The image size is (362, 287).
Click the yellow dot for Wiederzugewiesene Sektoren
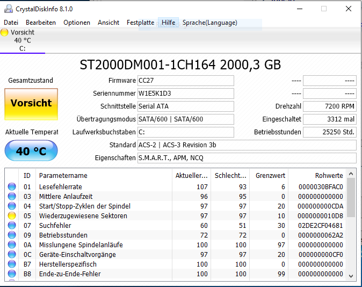(x=12, y=216)
